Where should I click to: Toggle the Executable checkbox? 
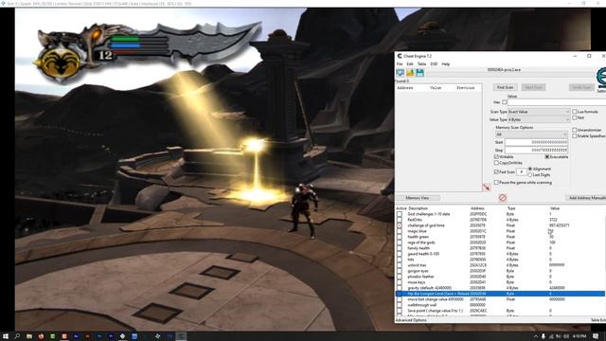[547, 156]
